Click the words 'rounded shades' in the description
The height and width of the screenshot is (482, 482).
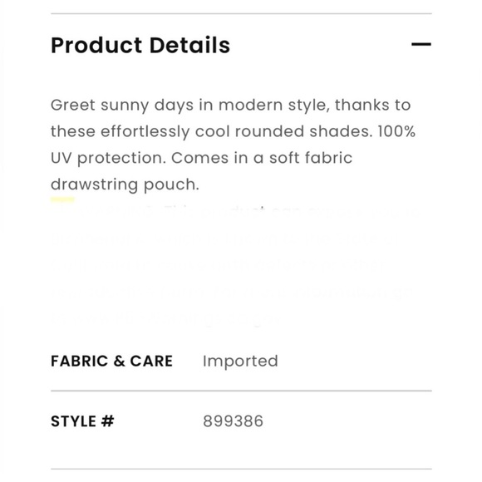coord(303,131)
